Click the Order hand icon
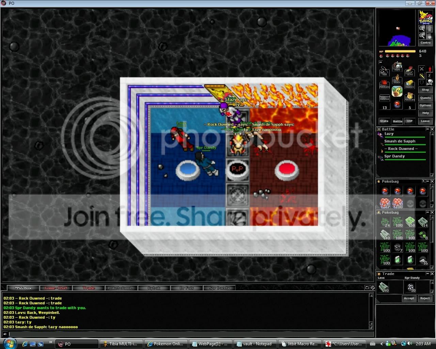Image resolution: width=436 pixels, height=349 pixels. (397, 79)
